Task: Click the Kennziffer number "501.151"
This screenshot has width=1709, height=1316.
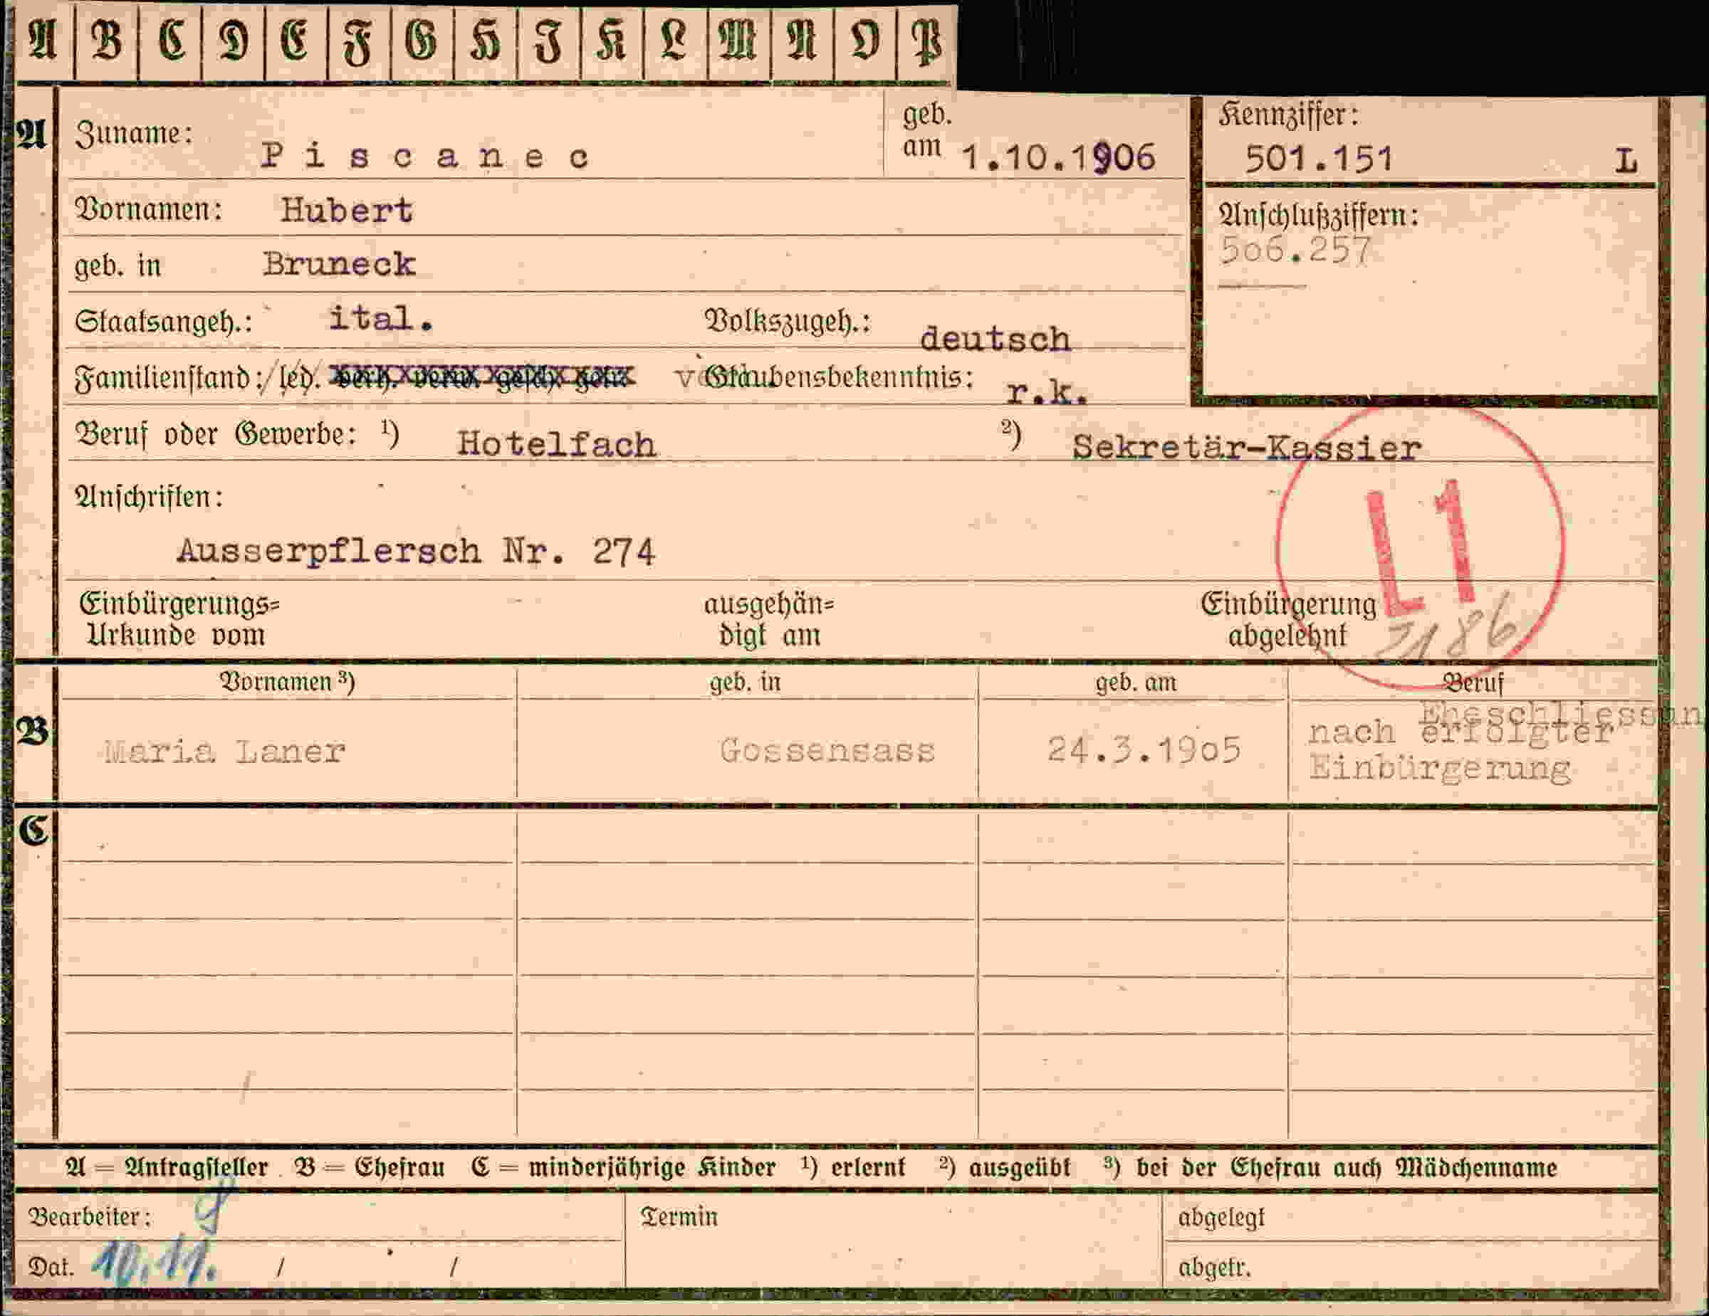Action: (1319, 159)
